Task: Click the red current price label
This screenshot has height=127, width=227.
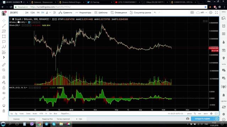Action: pyautogui.click(x=214, y=48)
